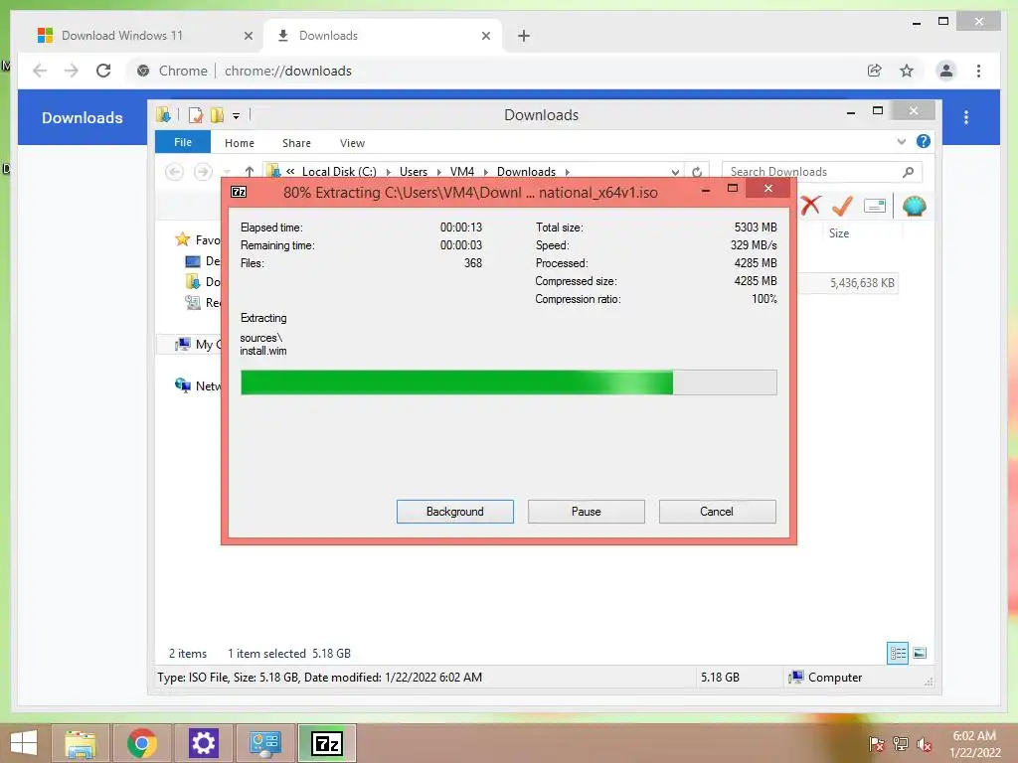Select My Computer in navigation pane

[198, 345]
